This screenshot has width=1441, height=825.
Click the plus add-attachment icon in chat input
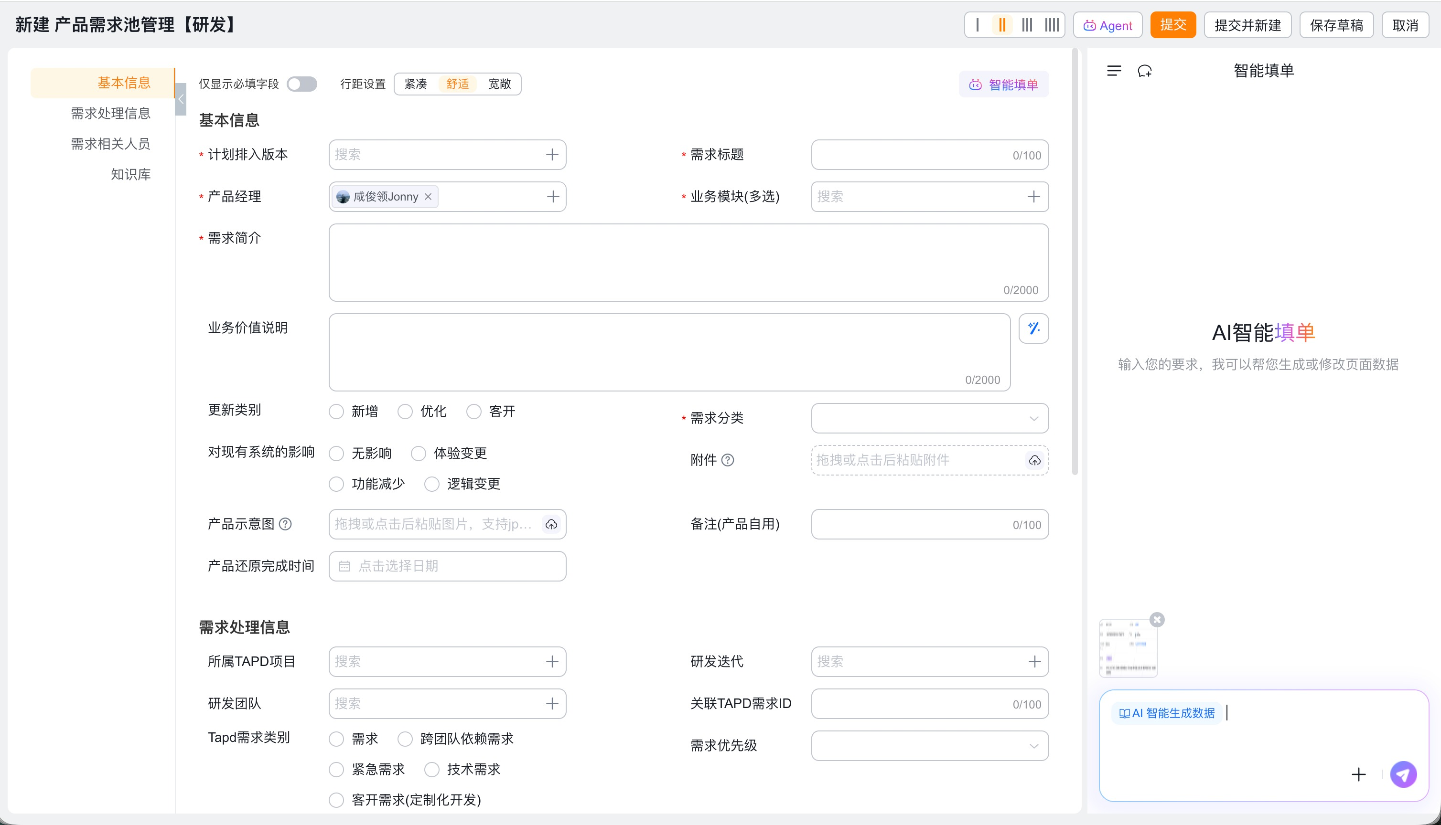point(1359,774)
